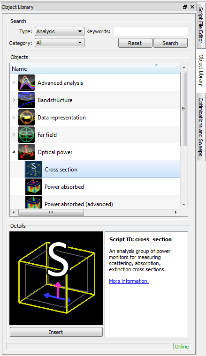This screenshot has height=356, width=206.
Task: Click the Script ID: cross_section text
Action: 140,239
